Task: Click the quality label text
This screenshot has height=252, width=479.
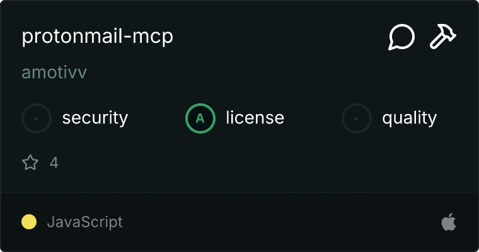Action: tap(409, 118)
